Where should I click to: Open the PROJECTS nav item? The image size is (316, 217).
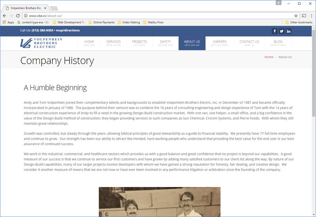coord(139,43)
